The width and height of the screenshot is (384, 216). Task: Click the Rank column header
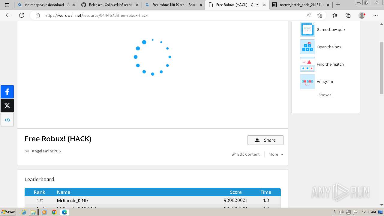click(x=39, y=192)
